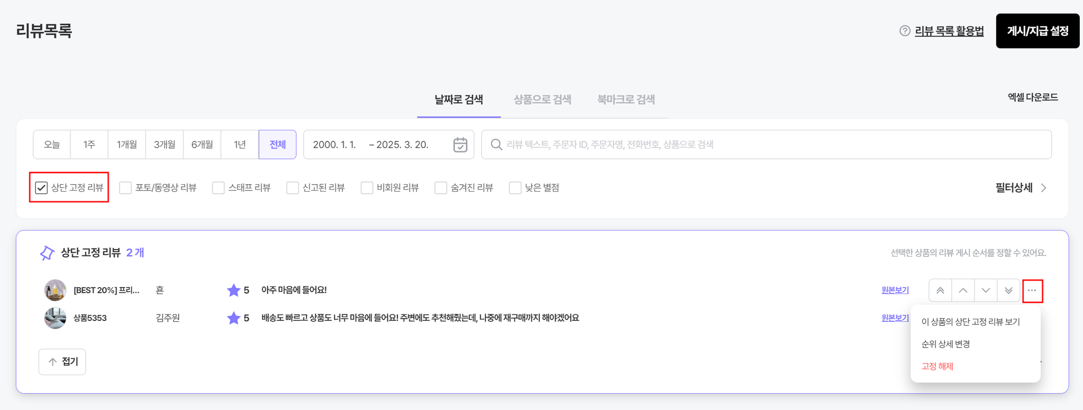Select the 1년 date range
1083x410 pixels.
[240, 145]
